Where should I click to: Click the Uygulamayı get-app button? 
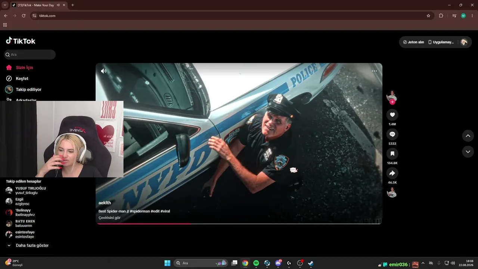tap(441, 42)
